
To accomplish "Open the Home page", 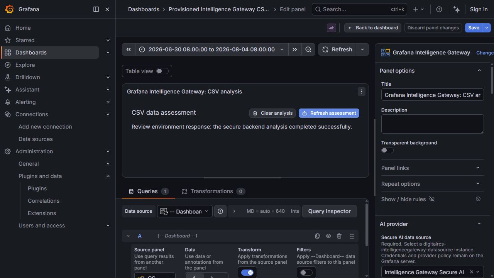I will click(23, 28).
